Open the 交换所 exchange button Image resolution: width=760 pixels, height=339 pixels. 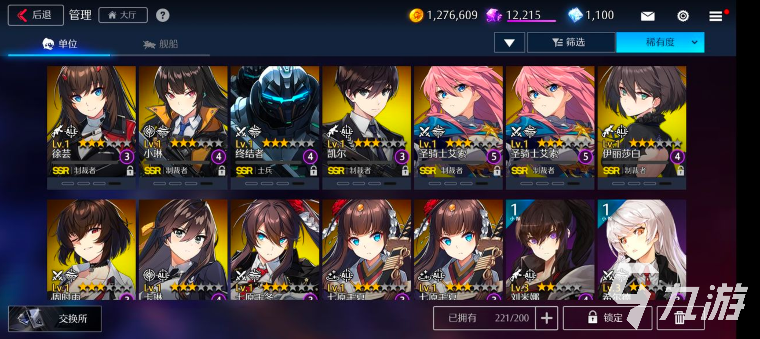tap(55, 319)
